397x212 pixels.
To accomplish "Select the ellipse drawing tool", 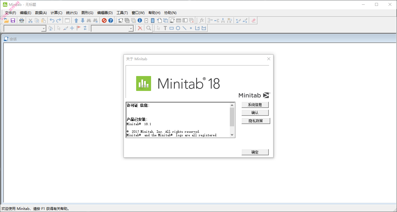I will 178,28.
